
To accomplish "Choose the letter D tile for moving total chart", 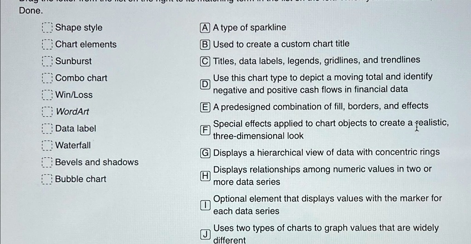I will (205, 84).
